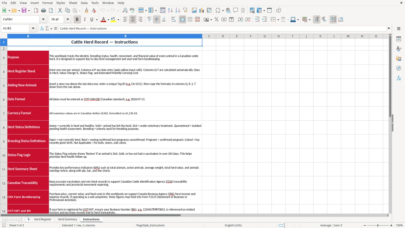Click the Sort Ascending icon
This screenshot has height=228, width=405.
point(170,10)
